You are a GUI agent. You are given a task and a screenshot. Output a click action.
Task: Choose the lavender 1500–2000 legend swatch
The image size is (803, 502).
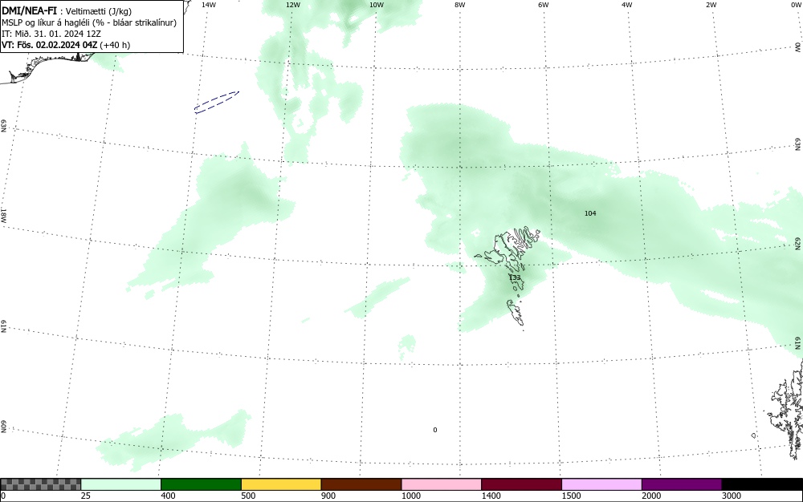601,484
